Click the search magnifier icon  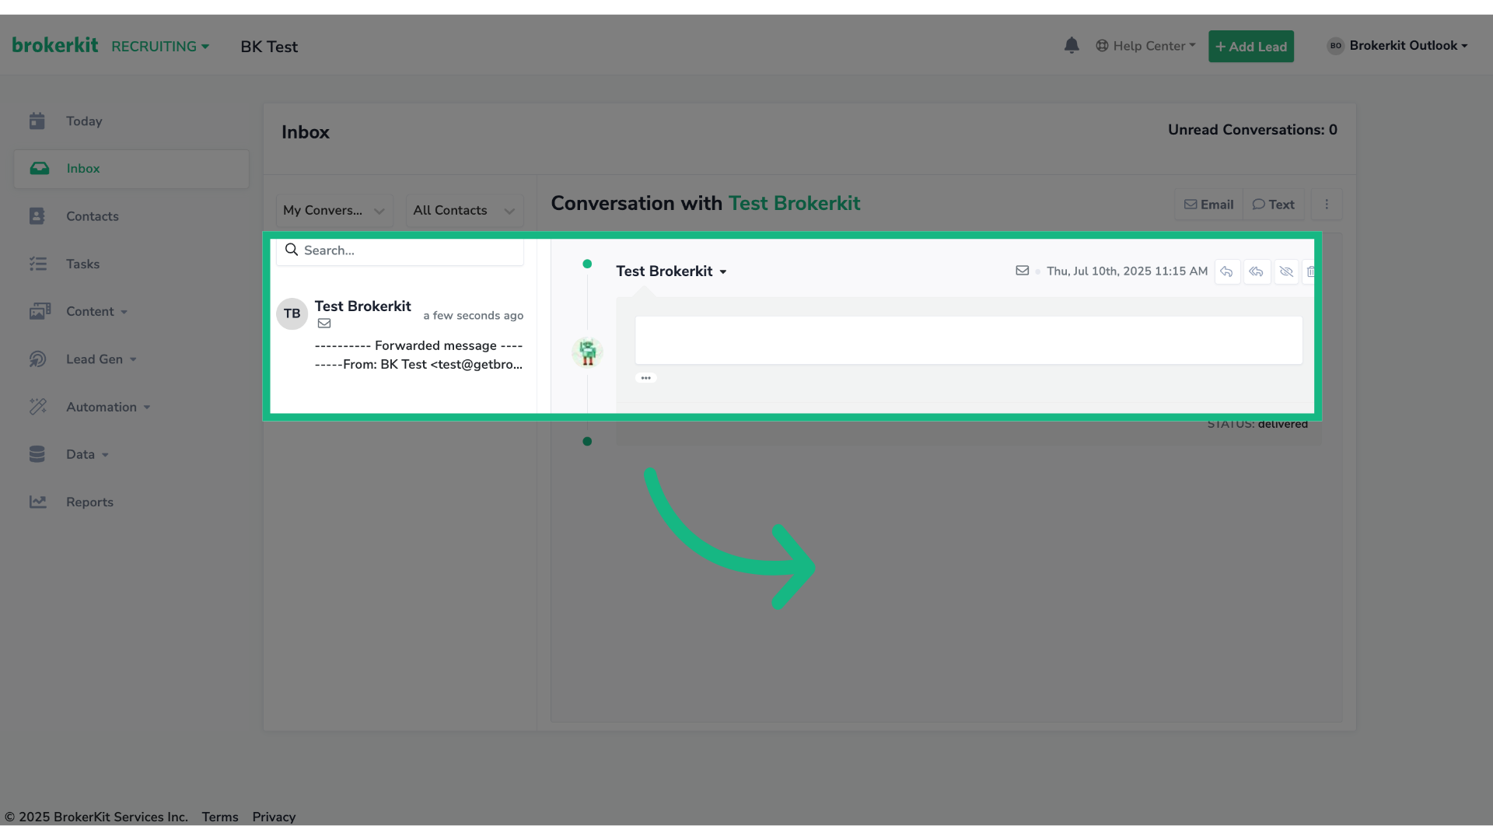click(292, 250)
